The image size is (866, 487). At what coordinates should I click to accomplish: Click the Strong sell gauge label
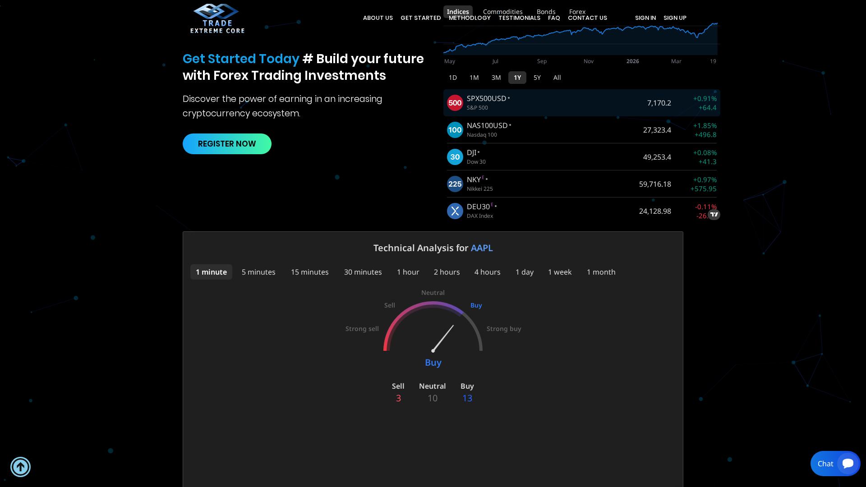tap(362, 329)
